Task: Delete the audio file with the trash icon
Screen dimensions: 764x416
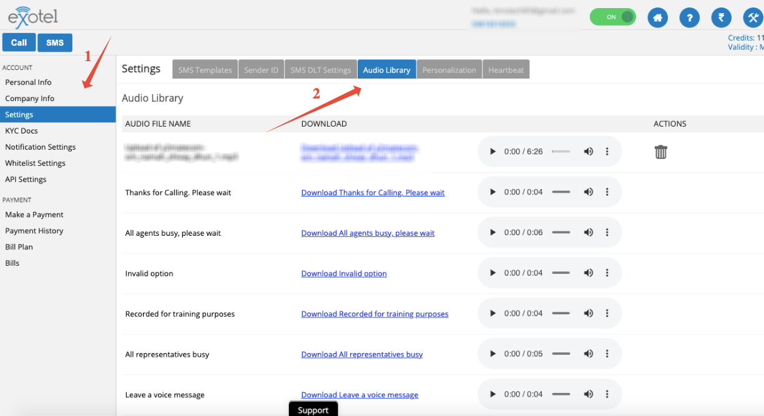Action: [x=661, y=152]
